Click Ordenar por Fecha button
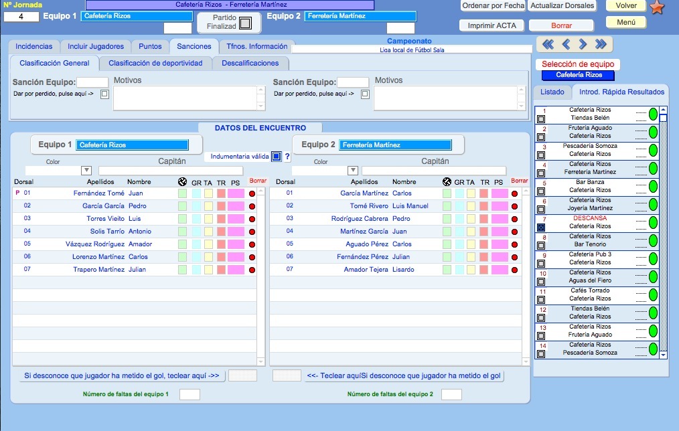Image resolution: width=679 pixels, height=431 pixels. tap(494, 5)
